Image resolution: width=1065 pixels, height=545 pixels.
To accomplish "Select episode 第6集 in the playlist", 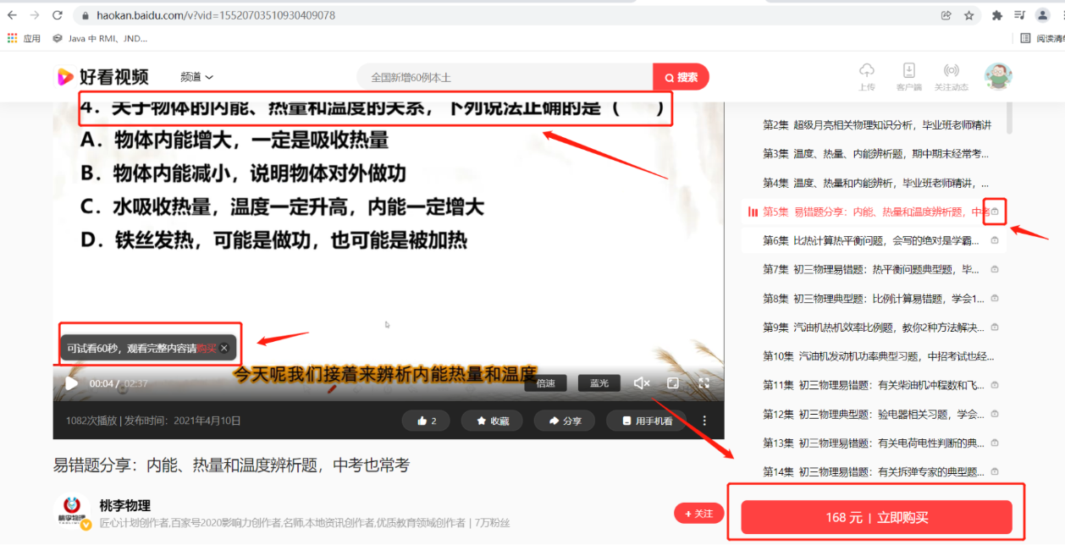I will click(x=872, y=240).
